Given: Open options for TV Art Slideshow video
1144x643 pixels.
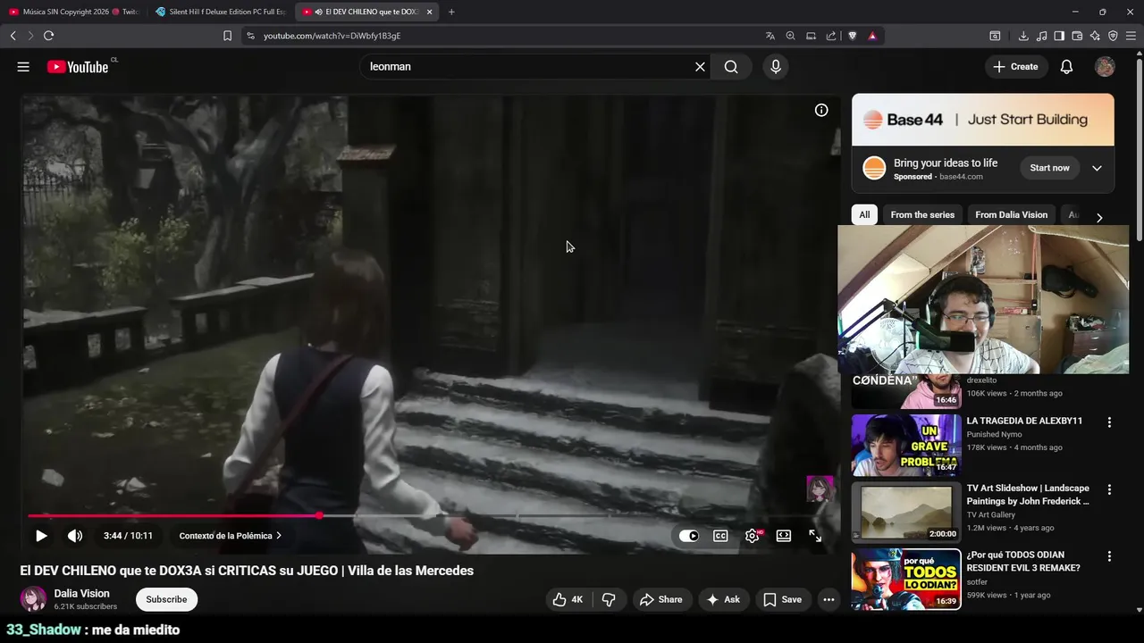Looking at the screenshot, I should pos(1109,489).
